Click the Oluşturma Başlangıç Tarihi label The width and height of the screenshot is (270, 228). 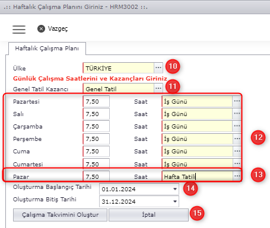(x=52, y=187)
